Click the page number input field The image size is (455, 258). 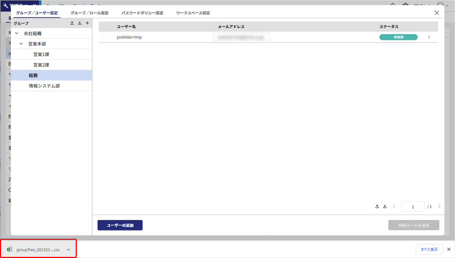(x=413, y=207)
